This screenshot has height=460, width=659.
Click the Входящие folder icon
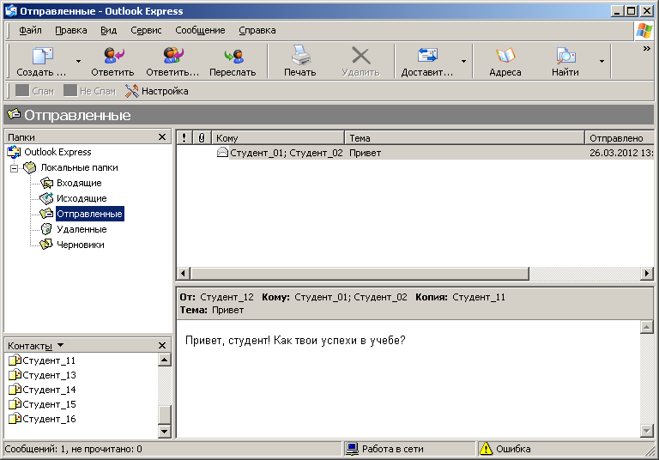[x=46, y=183]
